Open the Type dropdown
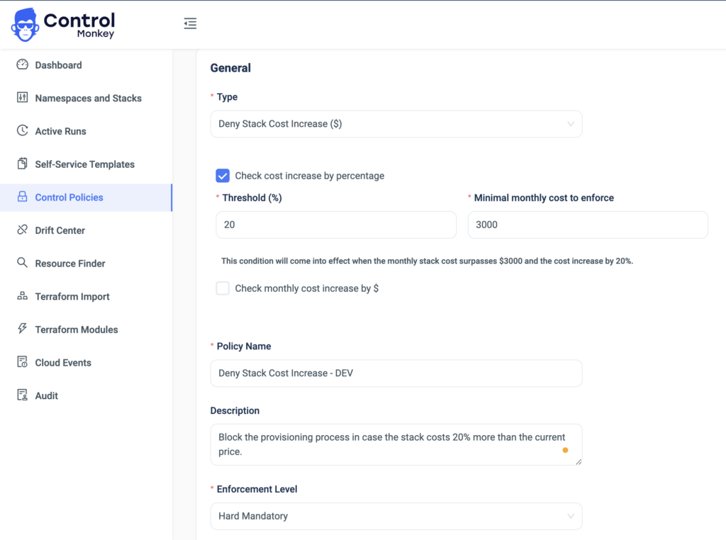The height and width of the screenshot is (540, 726). 396,124
